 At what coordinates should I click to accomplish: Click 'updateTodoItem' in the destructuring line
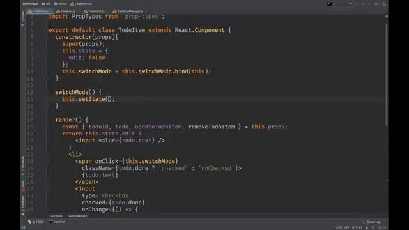(158, 126)
